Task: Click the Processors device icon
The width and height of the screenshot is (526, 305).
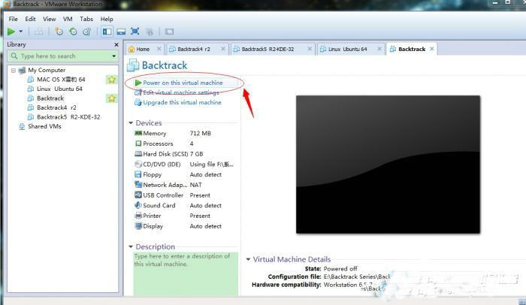Action: click(x=138, y=143)
